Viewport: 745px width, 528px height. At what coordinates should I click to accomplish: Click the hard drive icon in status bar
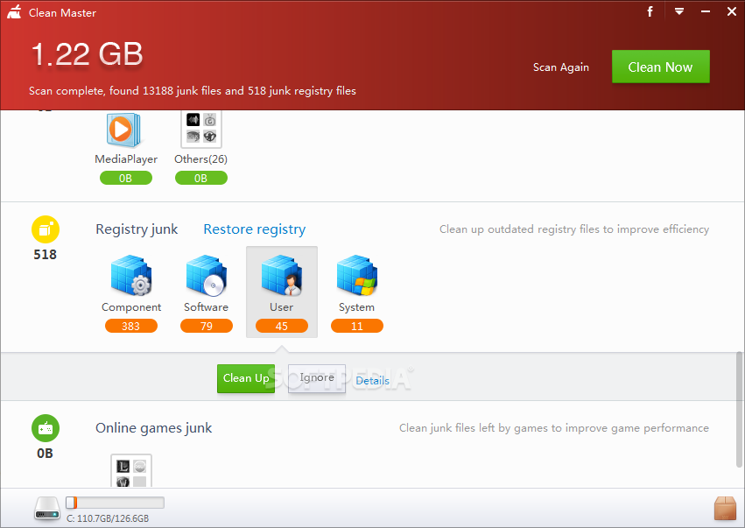[x=47, y=508]
